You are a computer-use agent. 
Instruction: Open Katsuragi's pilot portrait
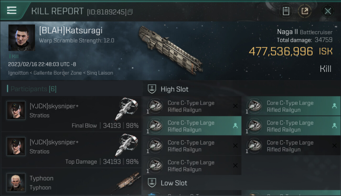tap(22, 38)
